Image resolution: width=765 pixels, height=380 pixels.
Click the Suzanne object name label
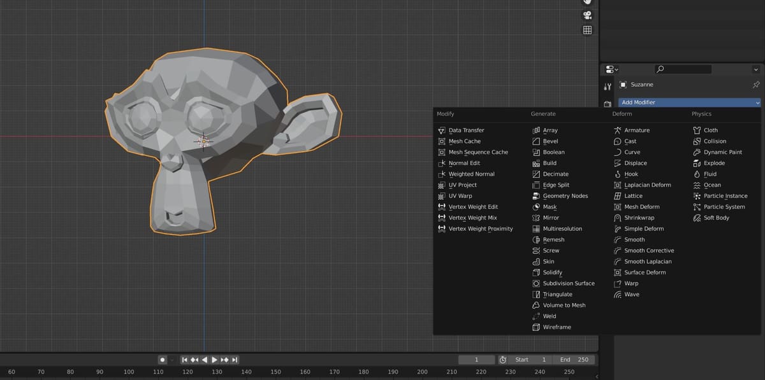pyautogui.click(x=642, y=85)
